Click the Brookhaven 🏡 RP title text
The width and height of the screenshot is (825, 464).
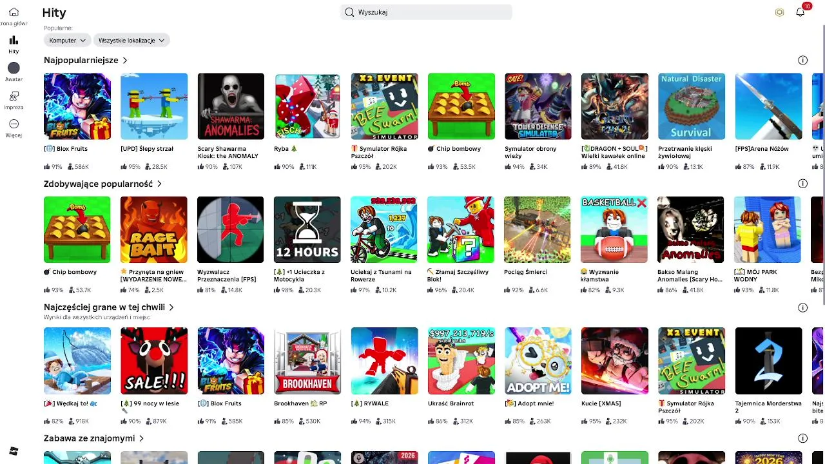pyautogui.click(x=300, y=403)
